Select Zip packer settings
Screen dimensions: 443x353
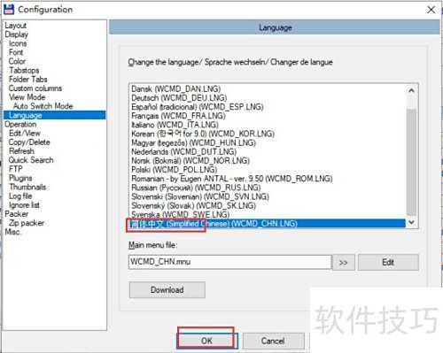tap(27, 223)
